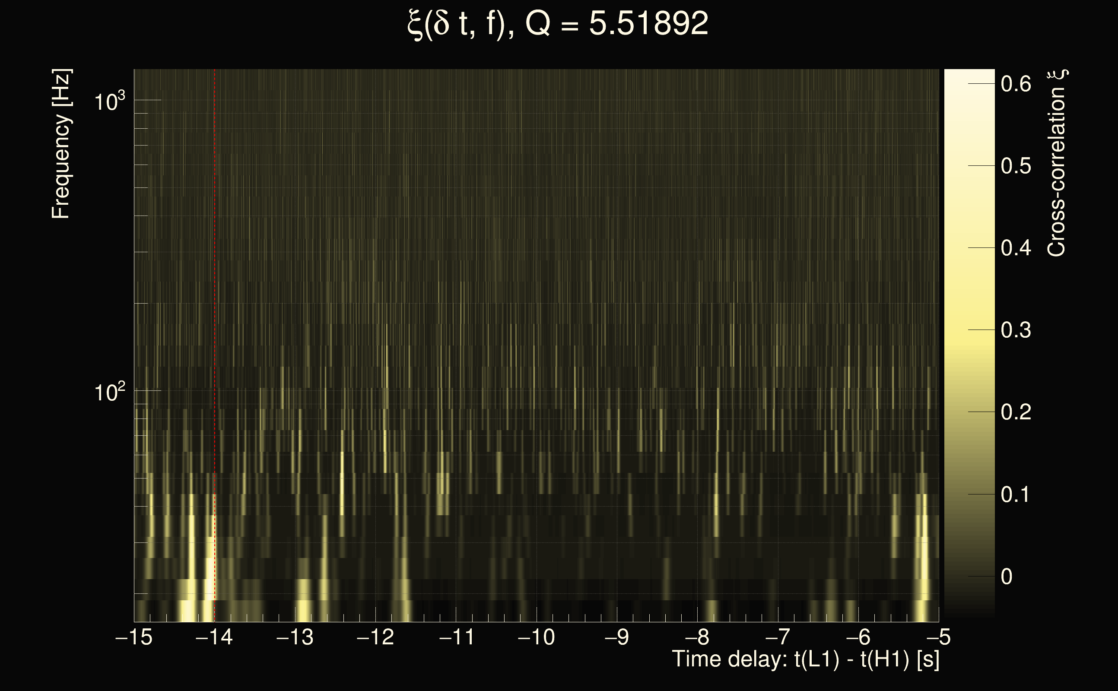This screenshot has height=691, width=1118.
Task: Click the Time delay t(L1) - t(H1) axis label
Action: click(805, 659)
